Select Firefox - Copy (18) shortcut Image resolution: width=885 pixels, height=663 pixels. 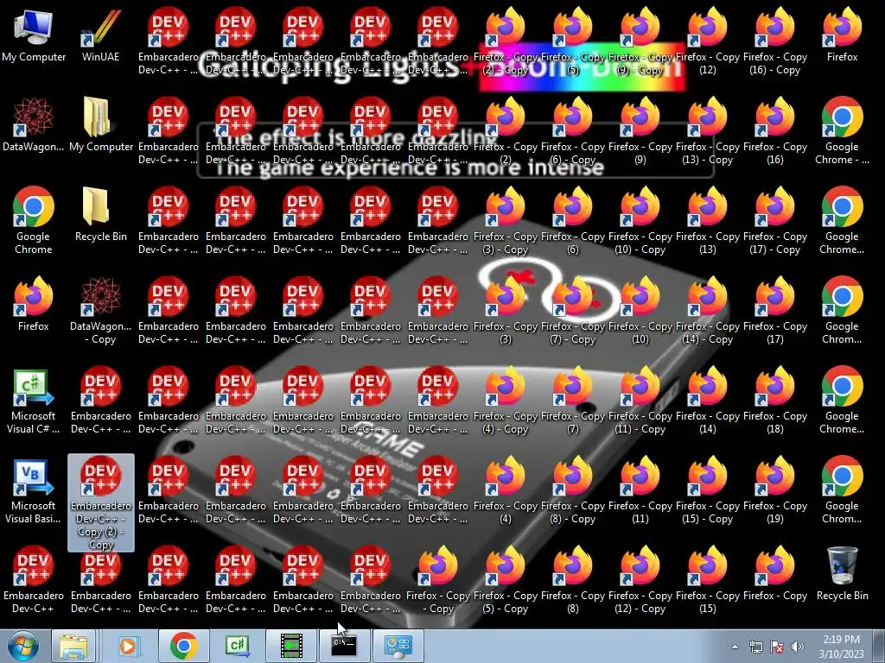click(x=775, y=401)
